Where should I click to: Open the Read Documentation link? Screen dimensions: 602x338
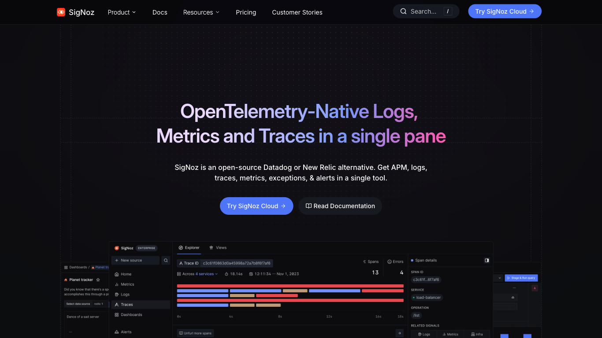[x=340, y=206]
